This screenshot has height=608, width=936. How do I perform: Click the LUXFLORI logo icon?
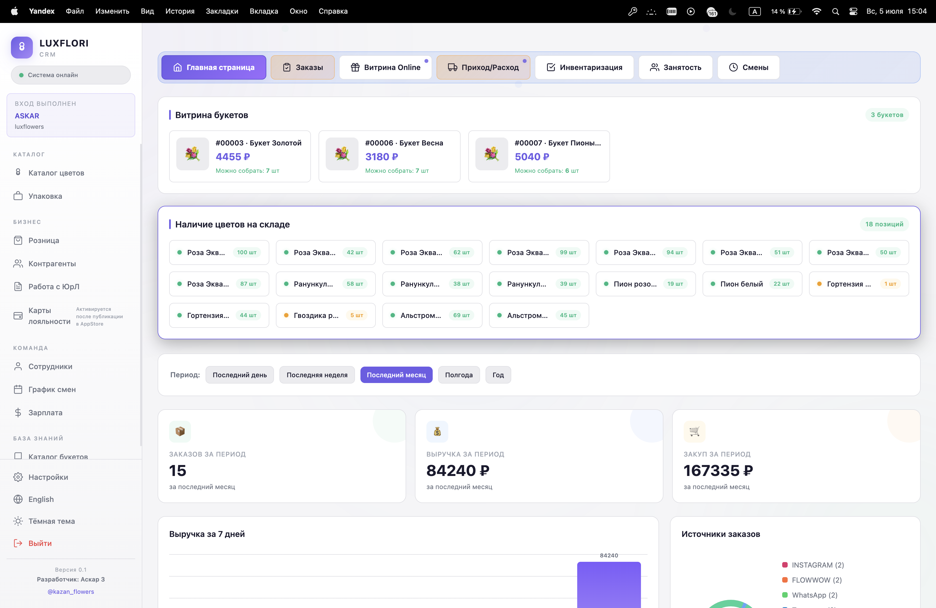[22, 48]
